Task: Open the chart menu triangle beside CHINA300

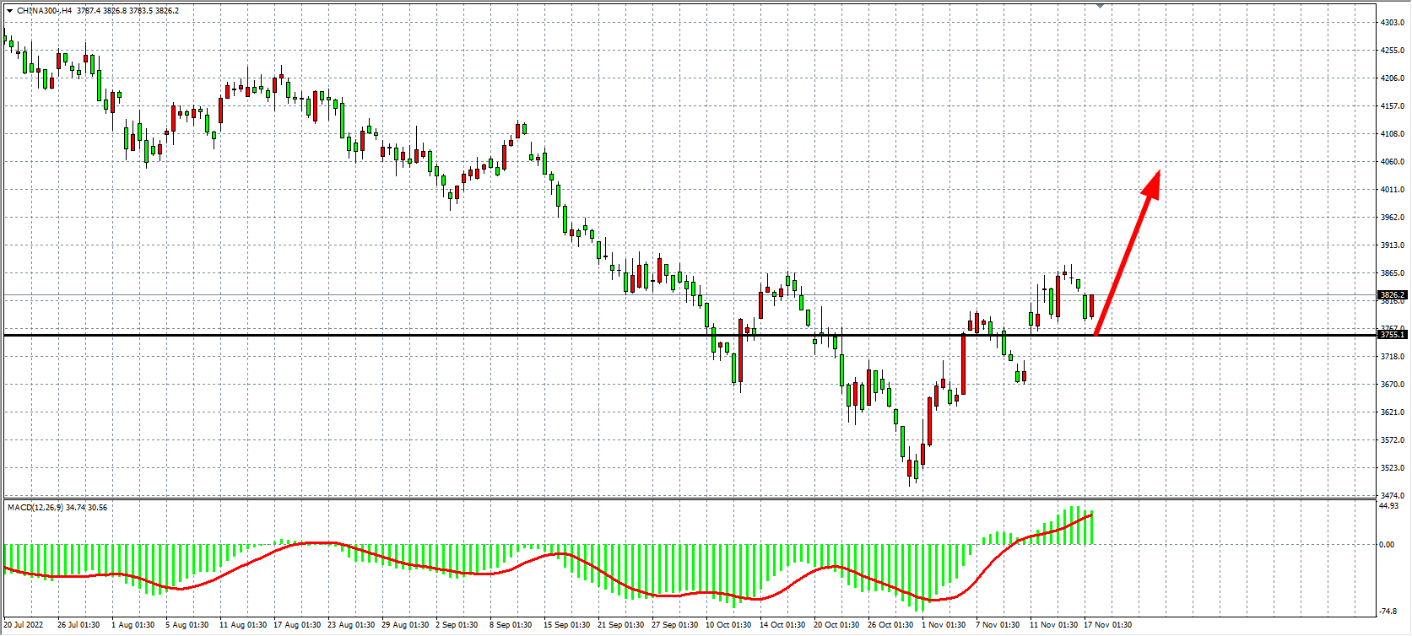Action: (x=9, y=11)
